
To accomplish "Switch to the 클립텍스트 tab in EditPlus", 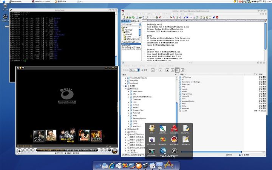I will pyautogui.click(x=135, y=21).
